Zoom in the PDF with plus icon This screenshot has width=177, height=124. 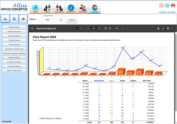pyautogui.click(x=99, y=28)
